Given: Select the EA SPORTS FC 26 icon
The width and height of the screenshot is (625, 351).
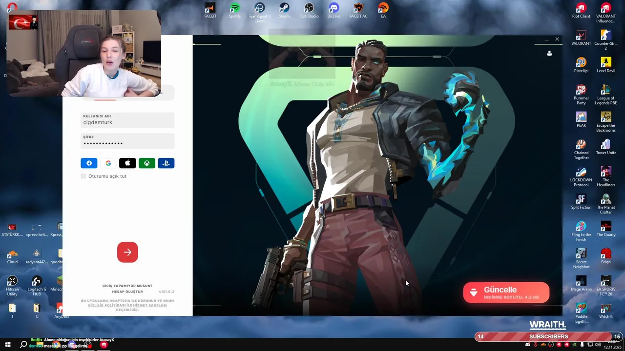Looking at the screenshot, I should [x=606, y=286].
